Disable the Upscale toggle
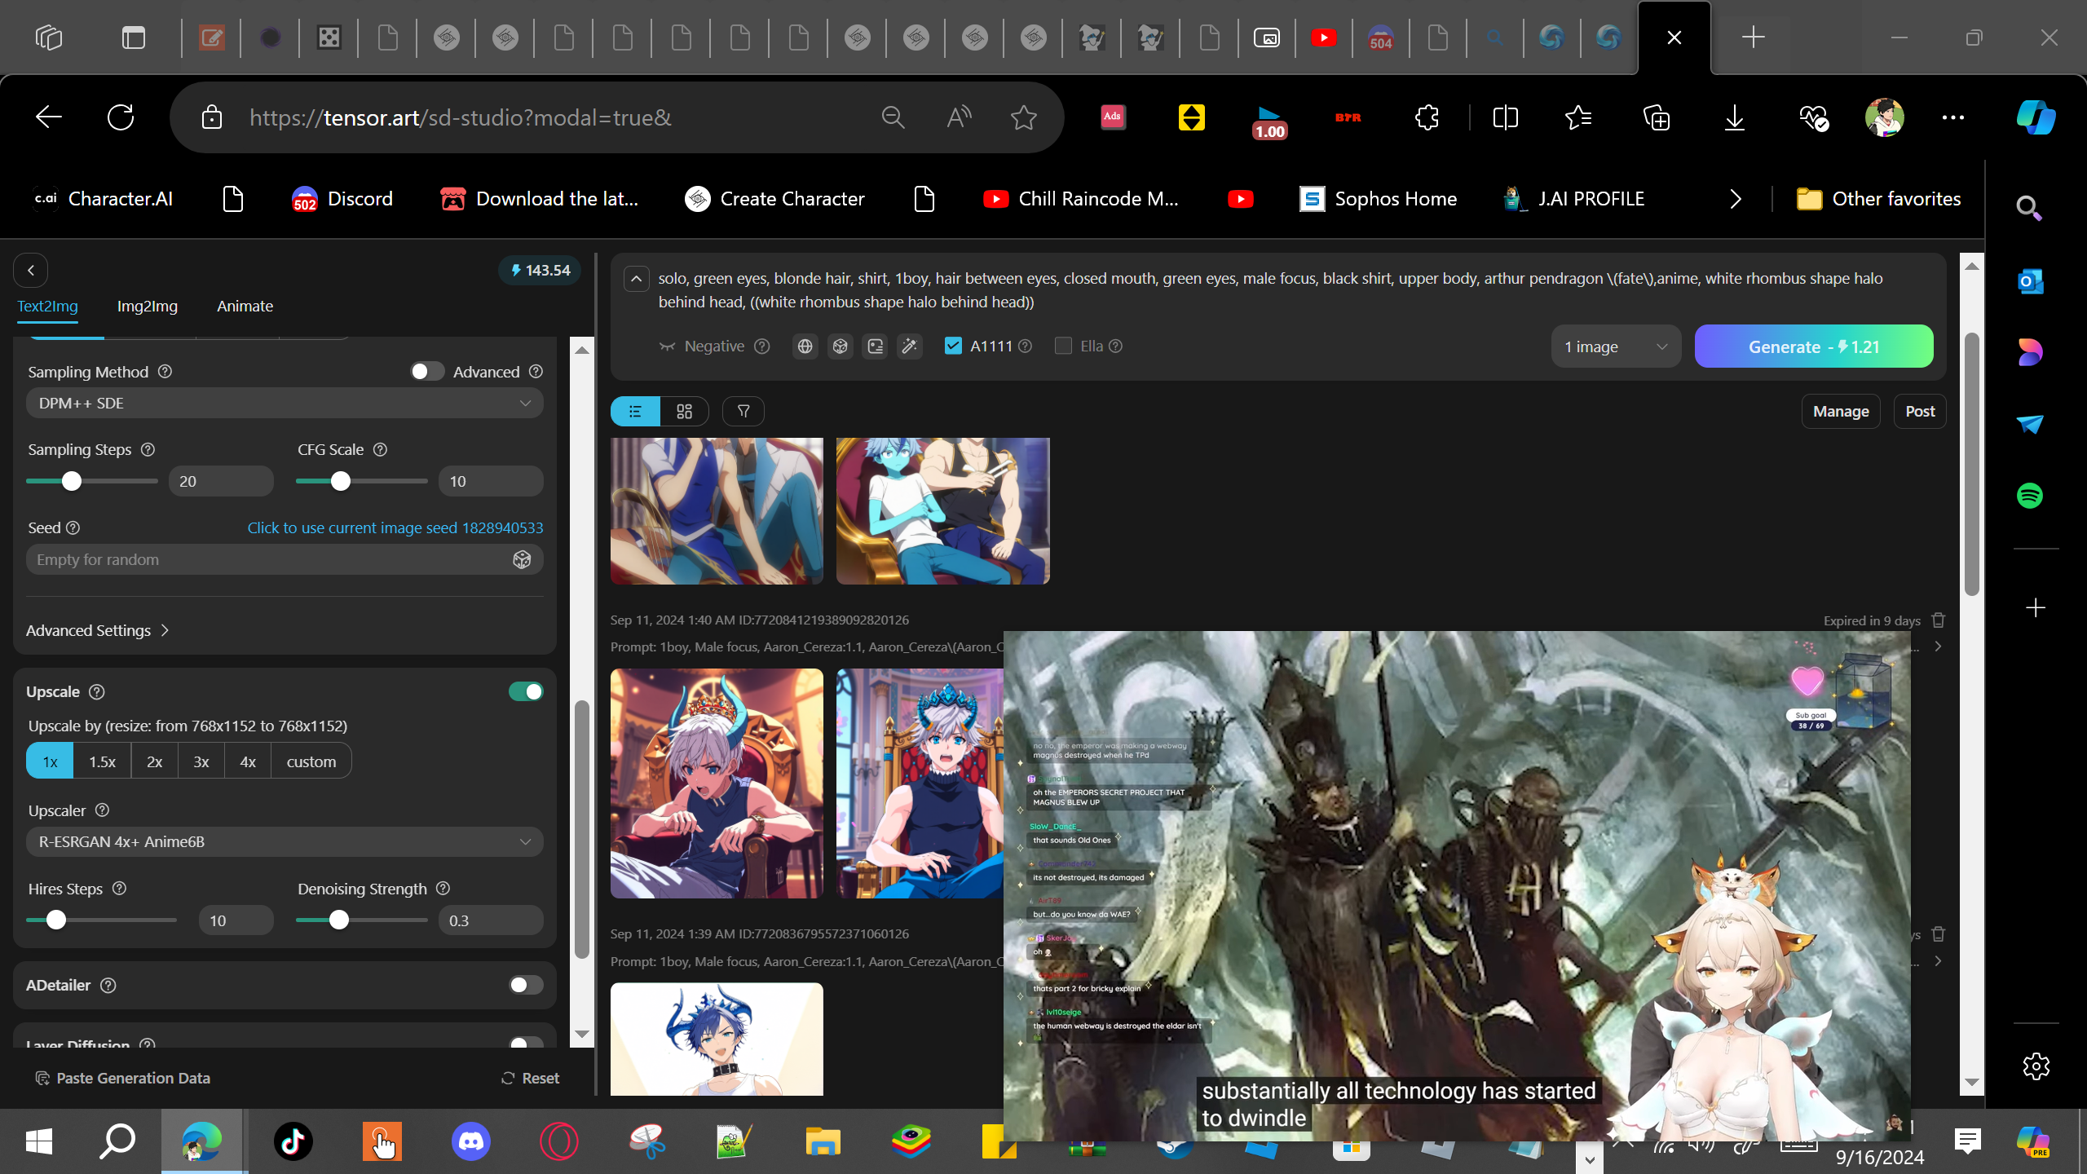Viewport: 2087px width, 1174px height. 526,691
